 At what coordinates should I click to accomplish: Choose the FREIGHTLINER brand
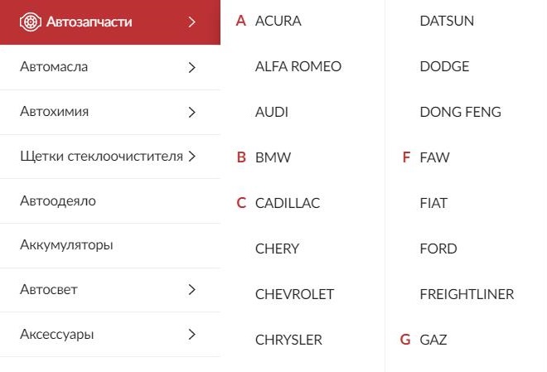(467, 294)
